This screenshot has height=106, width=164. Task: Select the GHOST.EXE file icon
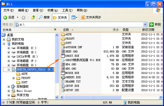(63, 56)
